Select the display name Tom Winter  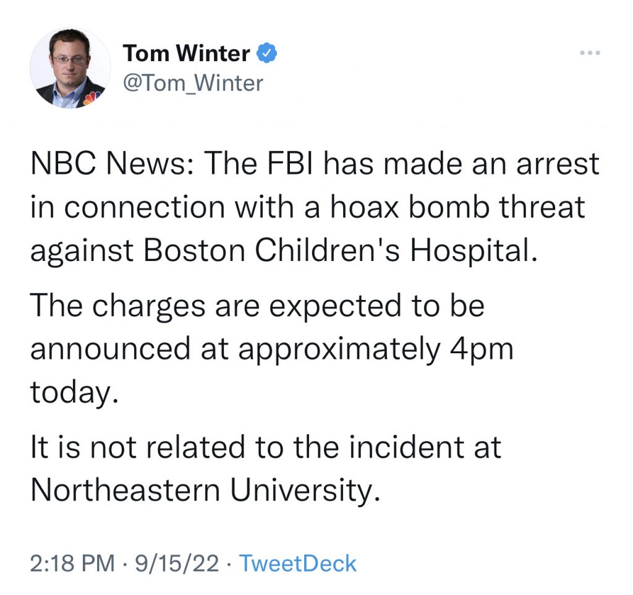click(185, 53)
